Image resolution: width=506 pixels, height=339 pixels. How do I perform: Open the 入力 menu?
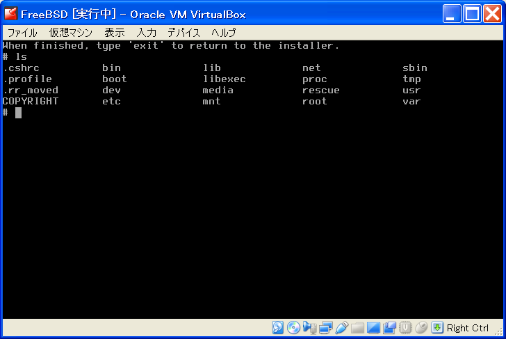[147, 33]
